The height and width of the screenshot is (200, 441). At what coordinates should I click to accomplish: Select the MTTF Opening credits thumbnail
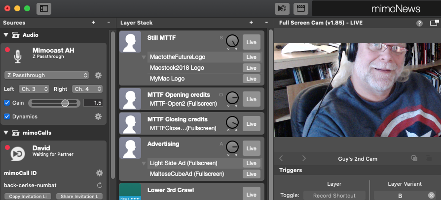click(x=130, y=99)
